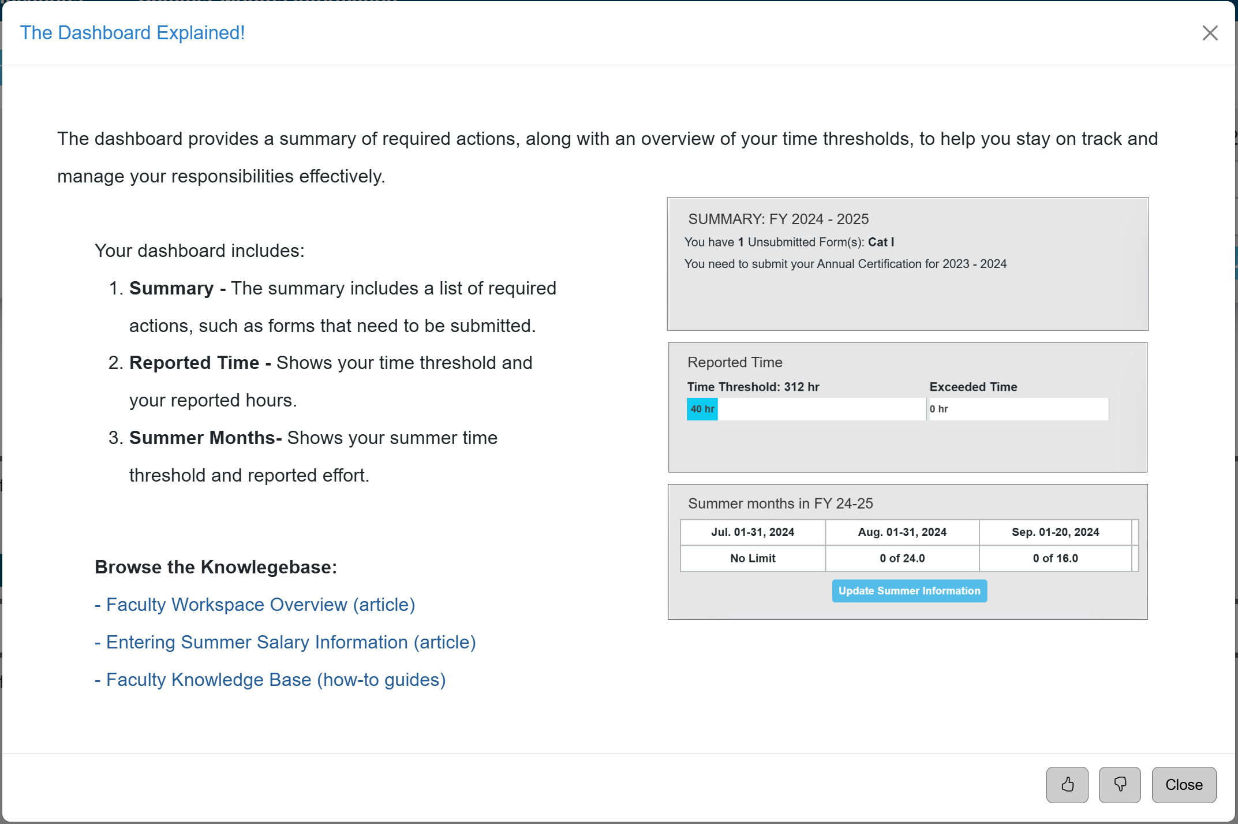Viewport: 1238px width, 824px height.
Task: Click the Sep. 01-20, 2024 column header
Action: tap(1055, 532)
